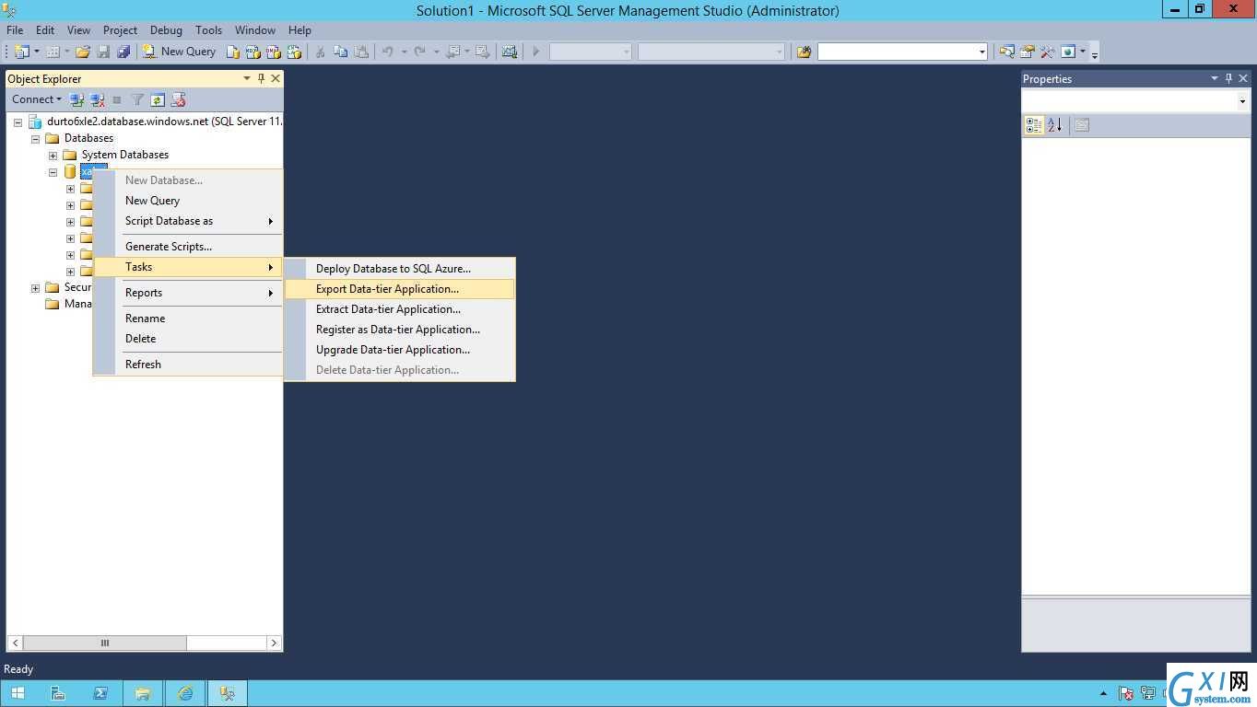Collapse the durto6xle2 server node
The height and width of the screenshot is (707, 1257).
[x=18, y=122]
